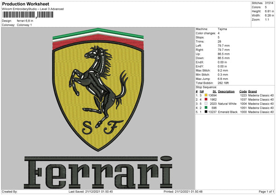Screen dimensions: 276x195
Task: Click thread code 1004
Action: [243, 103]
